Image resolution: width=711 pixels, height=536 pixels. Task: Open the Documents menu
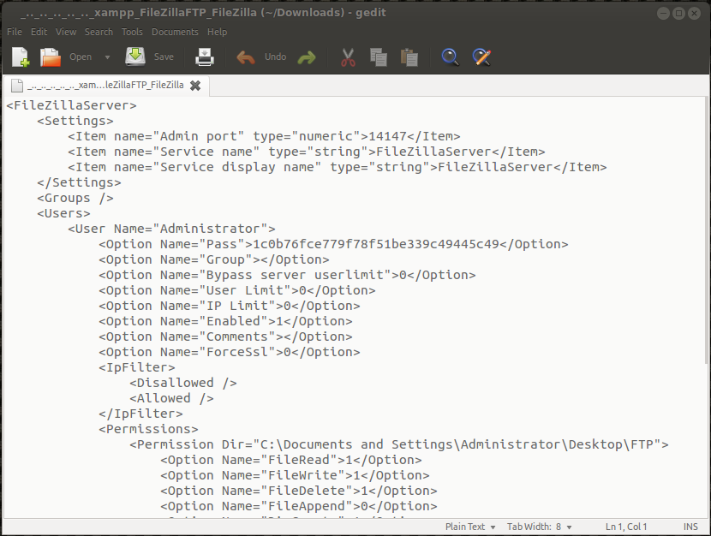click(x=175, y=32)
